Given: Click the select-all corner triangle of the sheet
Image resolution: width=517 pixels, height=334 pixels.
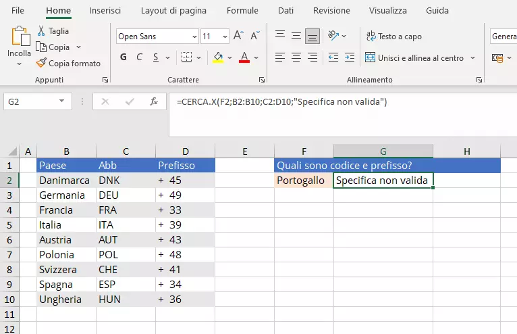Looking at the screenshot, I should [12, 151].
